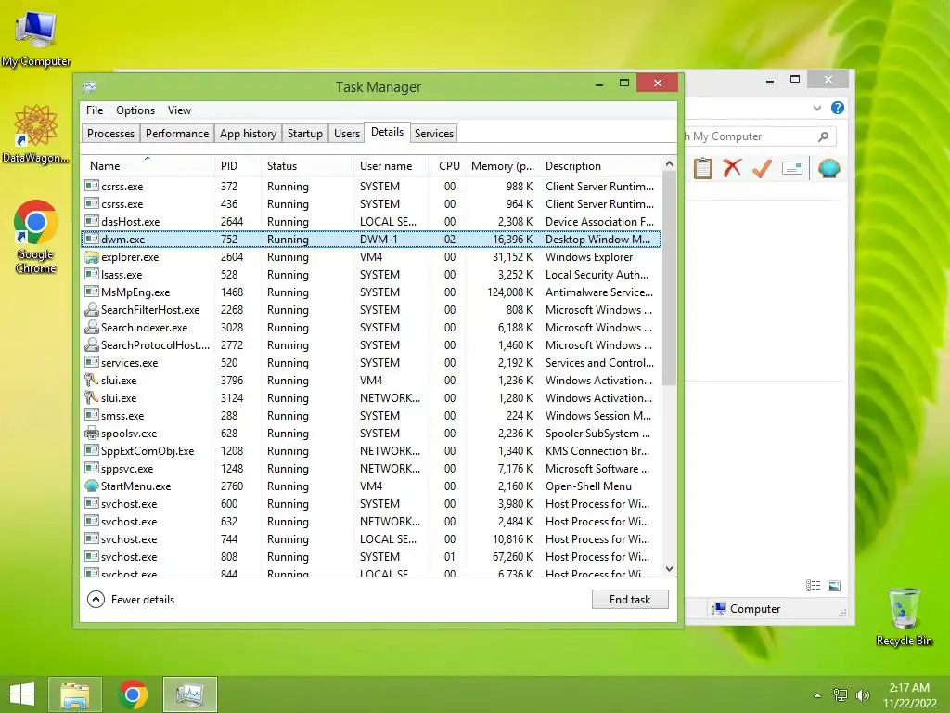
Task: Click the scrollbar down arrow in process list
Action: [669, 569]
